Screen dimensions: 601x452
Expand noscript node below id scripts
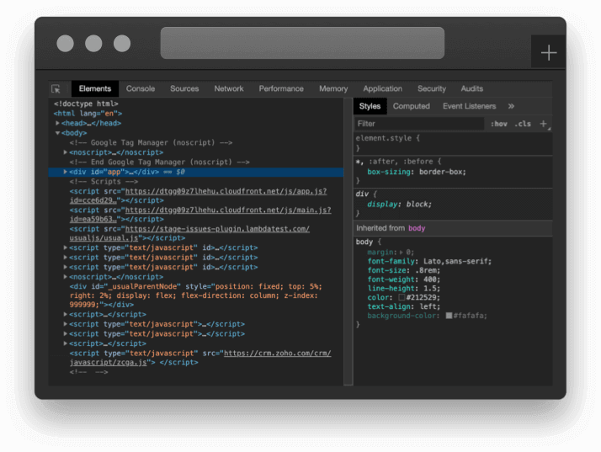click(66, 276)
